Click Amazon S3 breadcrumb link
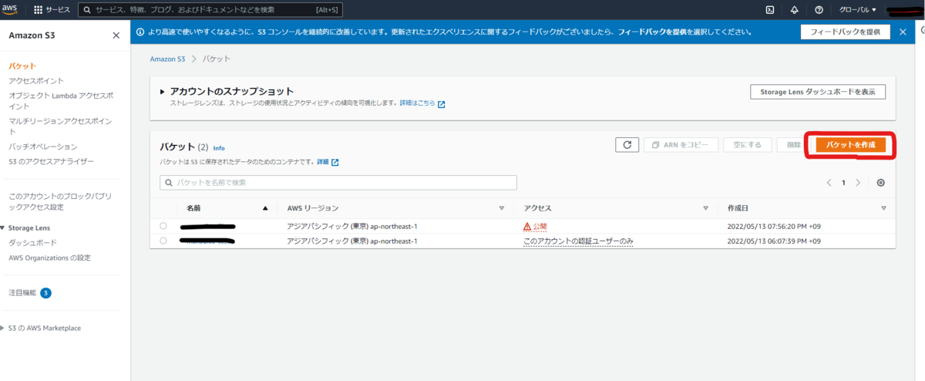Image resolution: width=925 pixels, height=381 pixels. point(167,59)
